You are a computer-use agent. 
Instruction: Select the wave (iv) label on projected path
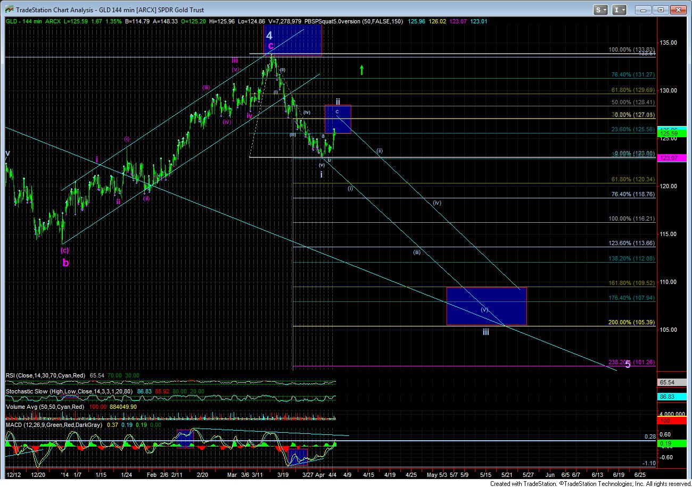[x=437, y=203]
